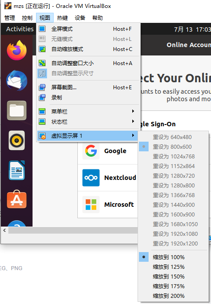Image resolution: width=211 pixels, height=304 pixels.
Task: Expand the 状态栏 submenu arrow
Action: tap(133, 121)
